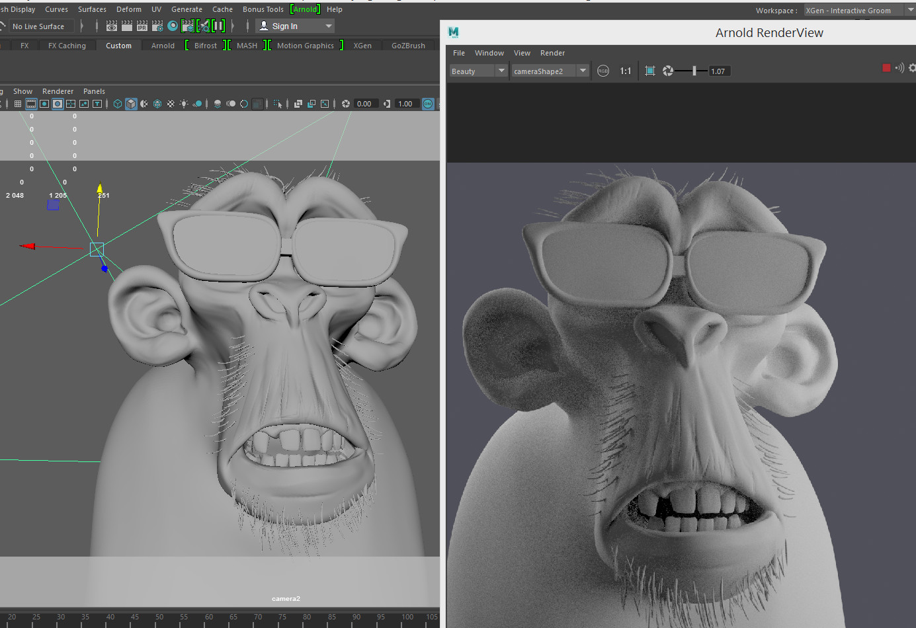Open RenderView File menu
Screen dimensions: 916x628
(x=459, y=53)
